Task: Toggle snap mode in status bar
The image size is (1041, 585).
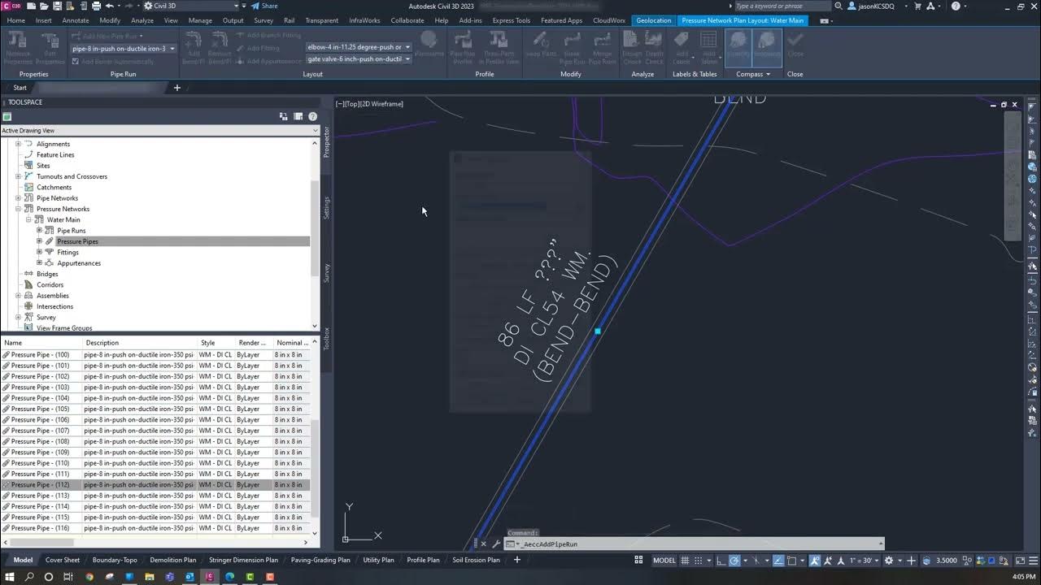Action: point(697,561)
